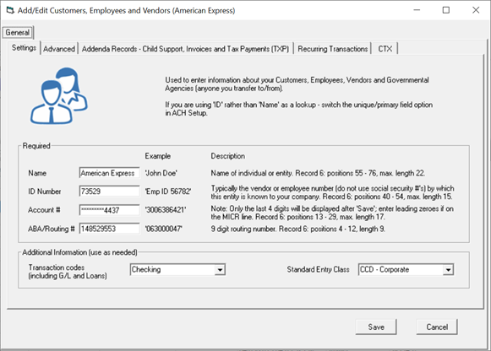Click the Example column header
Viewport: 491px width, 351px height.
click(158, 156)
